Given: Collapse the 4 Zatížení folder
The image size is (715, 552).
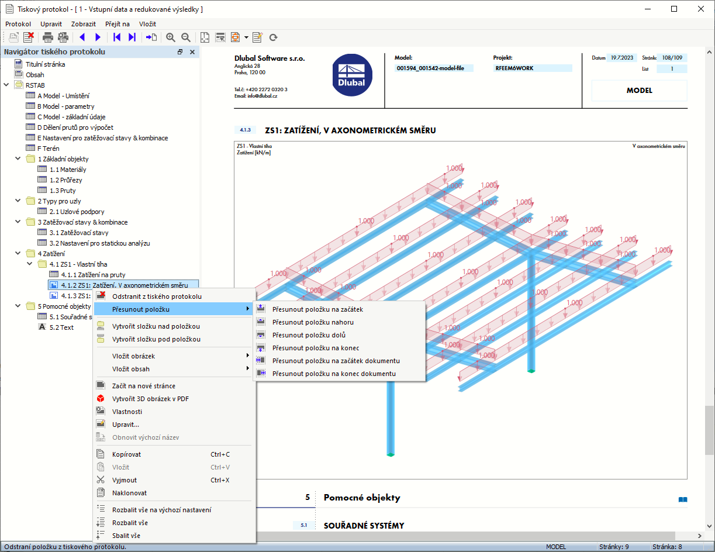Looking at the screenshot, I should pyautogui.click(x=18, y=254).
